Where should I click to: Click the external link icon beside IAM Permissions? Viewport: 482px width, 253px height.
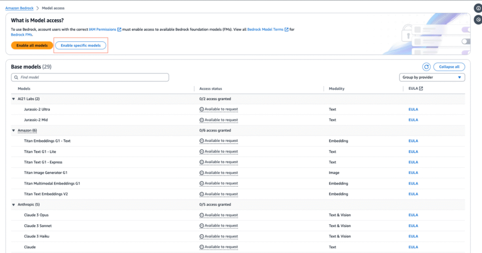120,29
